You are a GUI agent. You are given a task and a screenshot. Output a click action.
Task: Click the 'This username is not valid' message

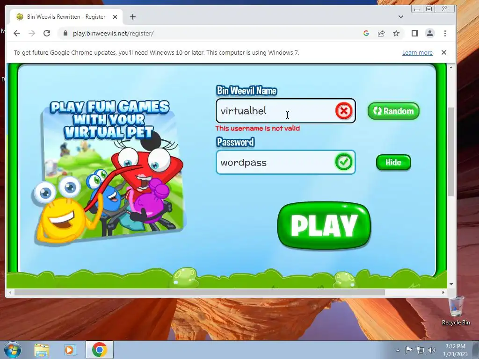click(258, 128)
